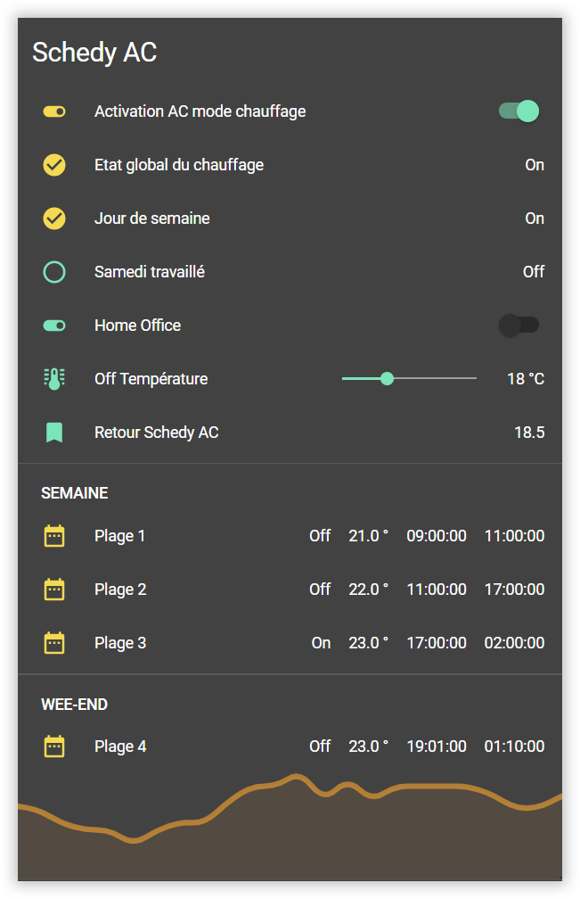
Task: Click the check-circle icon for Etat global du chauffage
Action: [54, 165]
